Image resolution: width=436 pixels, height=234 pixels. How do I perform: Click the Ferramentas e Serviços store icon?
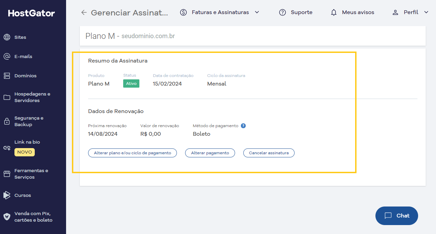pyautogui.click(x=7, y=174)
